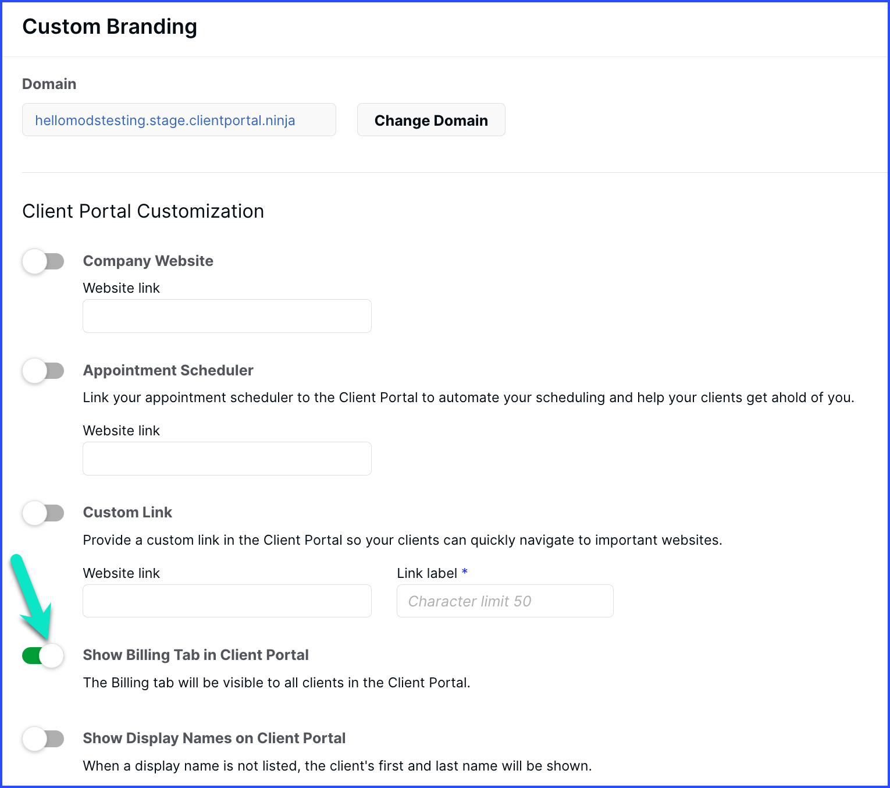Disable Show Billing Tab in Client Portal
Image resolution: width=890 pixels, height=788 pixels.
point(43,656)
